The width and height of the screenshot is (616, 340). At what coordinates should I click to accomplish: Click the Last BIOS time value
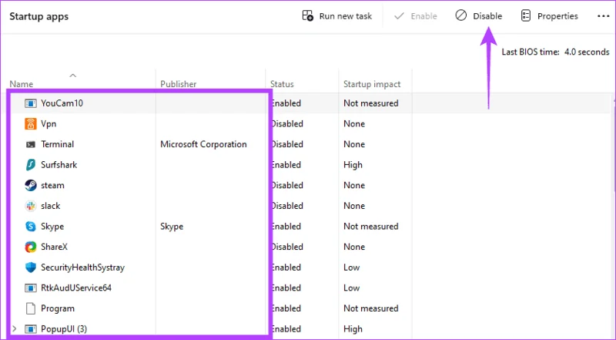pyautogui.click(x=587, y=52)
